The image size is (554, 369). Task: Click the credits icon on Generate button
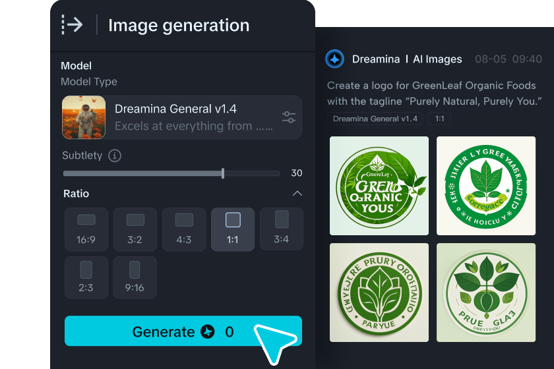pyautogui.click(x=208, y=331)
